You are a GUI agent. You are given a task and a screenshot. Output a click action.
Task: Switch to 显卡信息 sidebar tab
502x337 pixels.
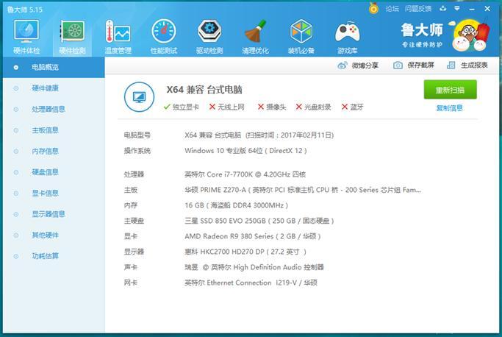(44, 193)
